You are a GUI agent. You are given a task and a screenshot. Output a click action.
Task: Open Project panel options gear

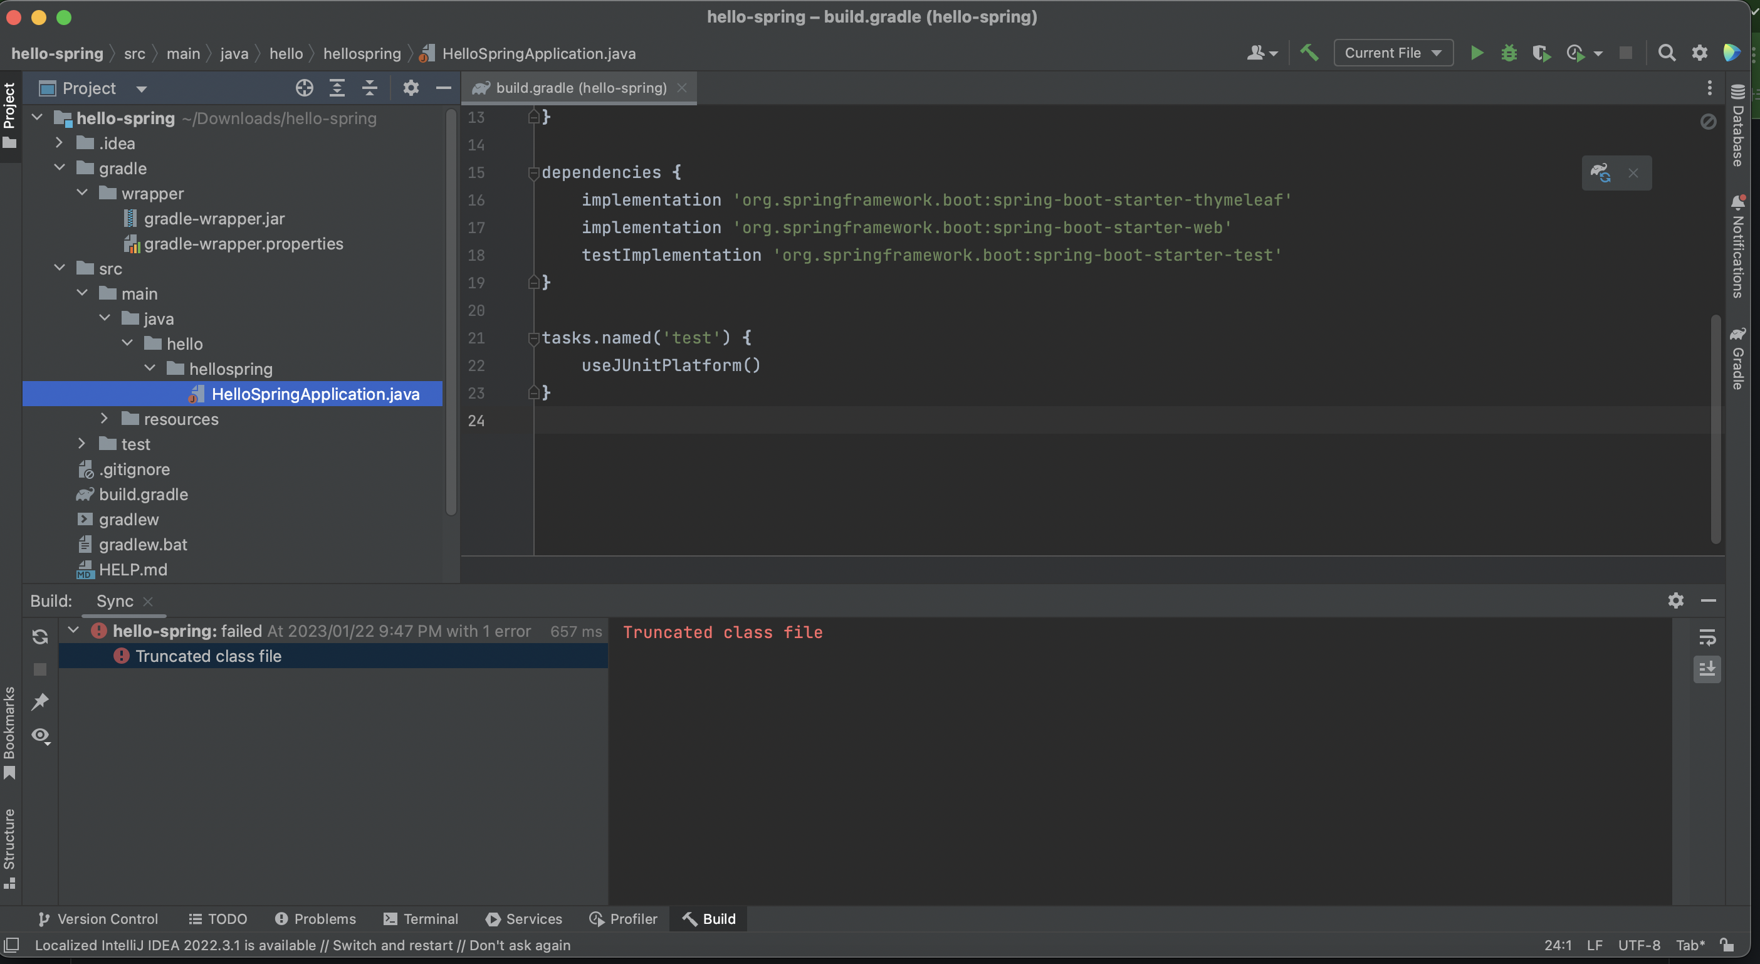point(411,88)
